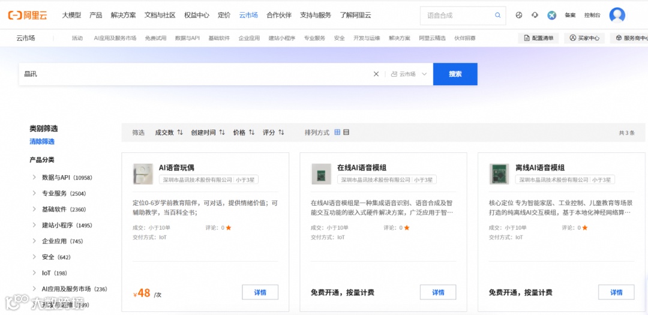Click 云市场 home label in the subnav

coord(26,38)
